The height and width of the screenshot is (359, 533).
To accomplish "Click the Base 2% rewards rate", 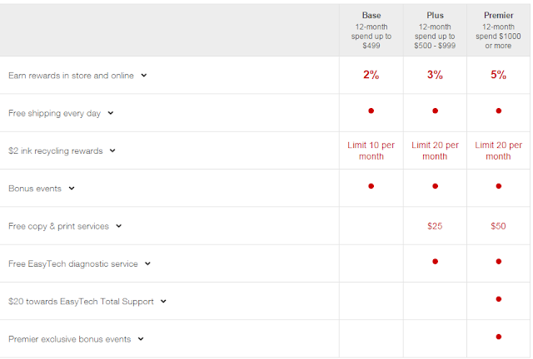I will point(371,75).
